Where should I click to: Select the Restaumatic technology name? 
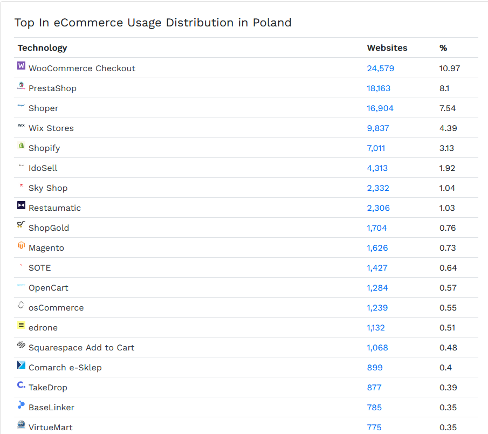pyautogui.click(x=54, y=208)
